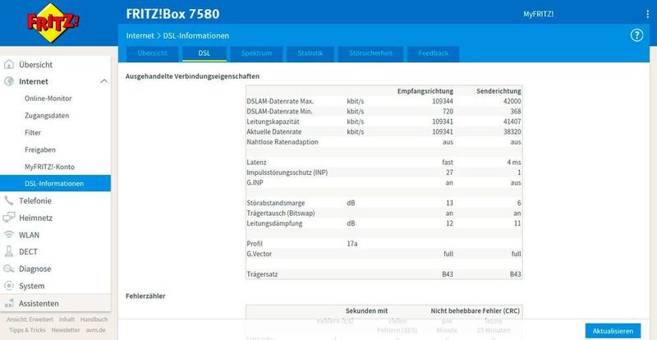
Task: Click the Impulsstörungsschutz (INP) row label
Action: click(287, 172)
